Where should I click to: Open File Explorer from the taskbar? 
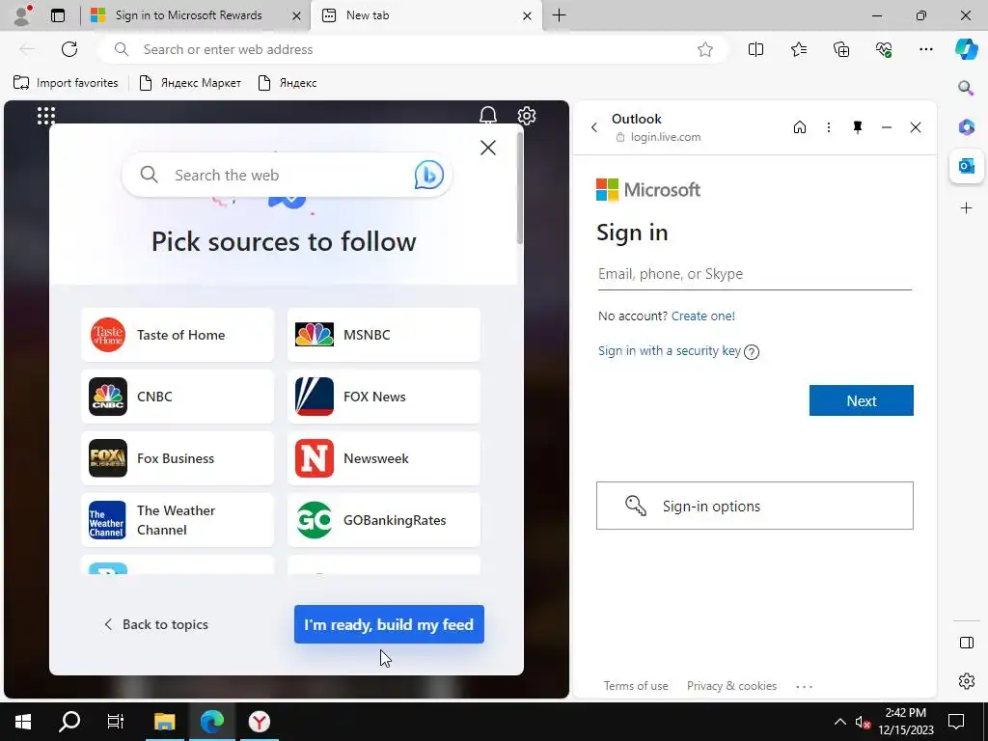[164, 722]
